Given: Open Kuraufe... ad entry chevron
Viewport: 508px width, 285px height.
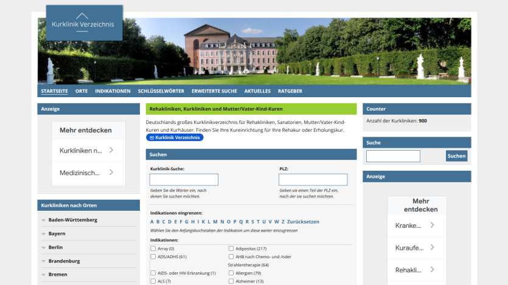Looking at the screenshot, I should click(x=432, y=247).
